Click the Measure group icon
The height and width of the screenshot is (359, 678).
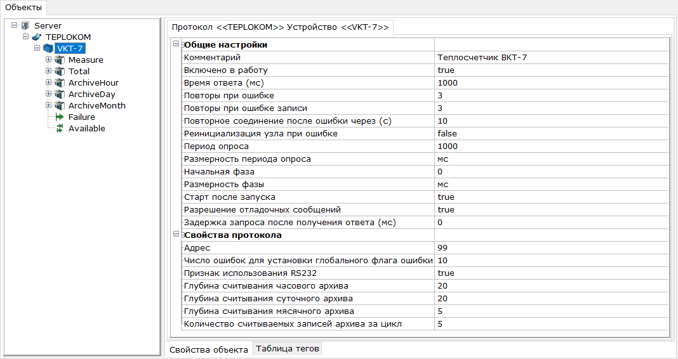60,60
